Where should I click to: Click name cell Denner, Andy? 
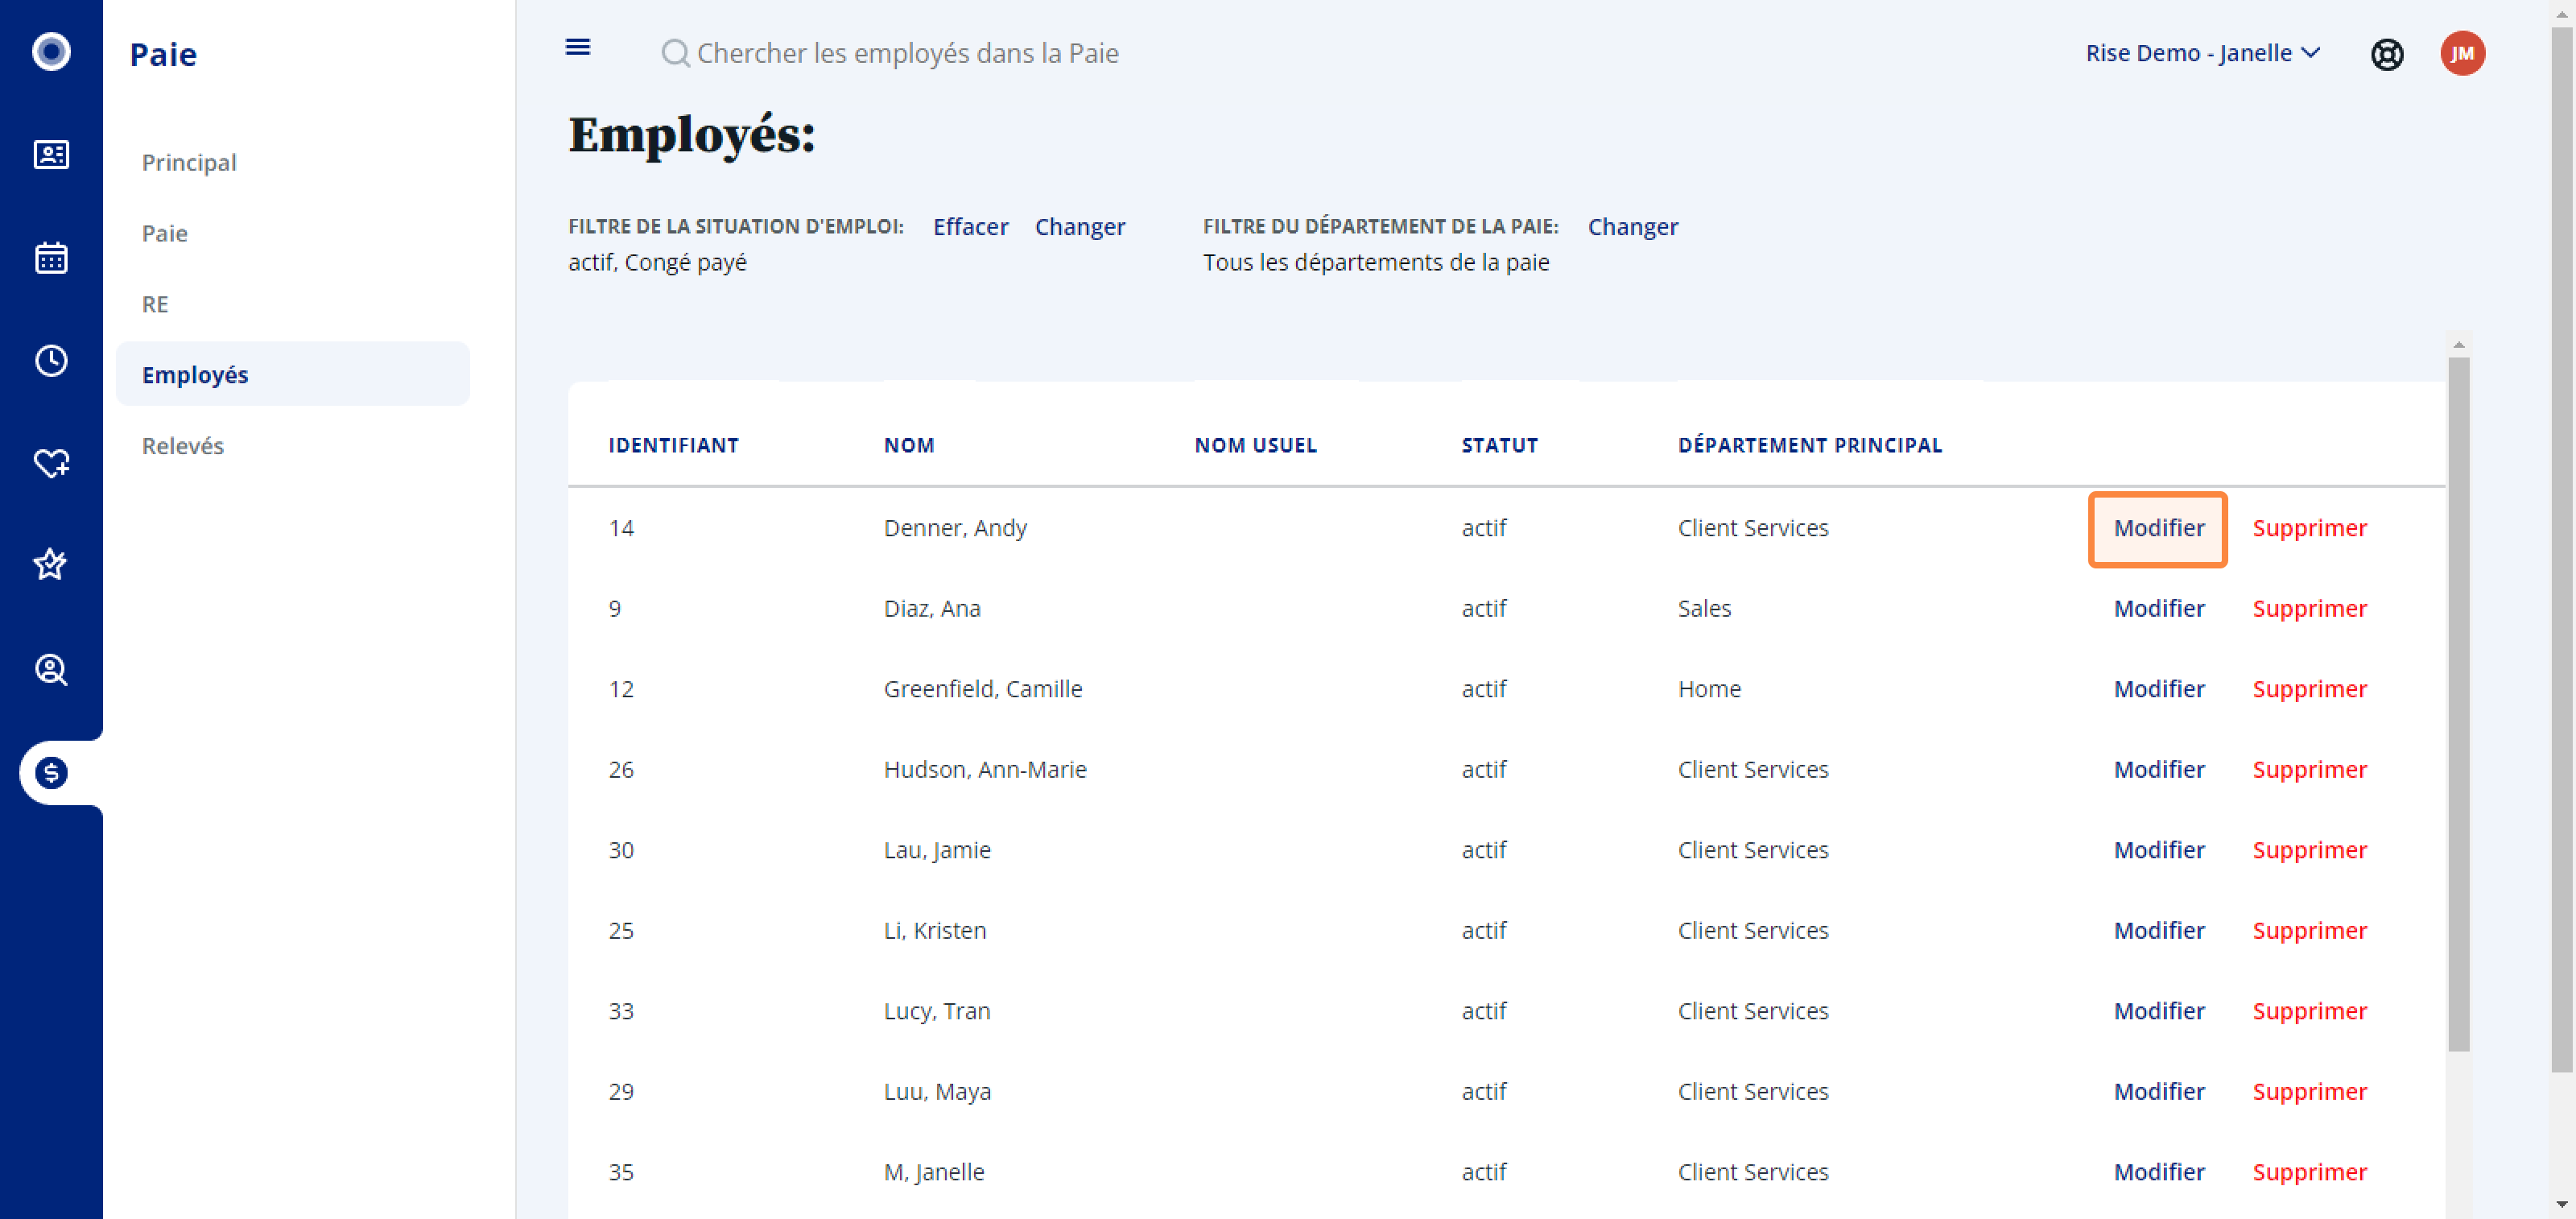tap(955, 528)
